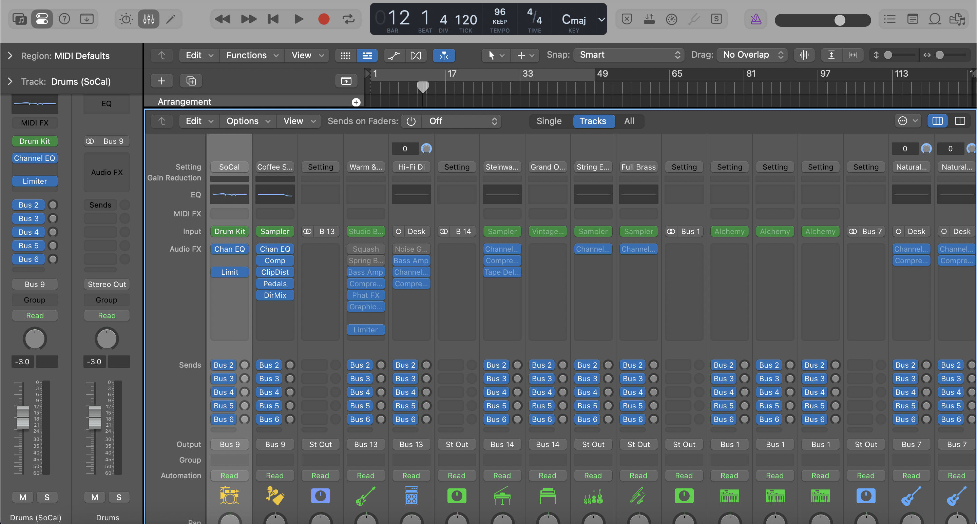Open the Snap Smart dropdown
The image size is (977, 524).
(629, 55)
